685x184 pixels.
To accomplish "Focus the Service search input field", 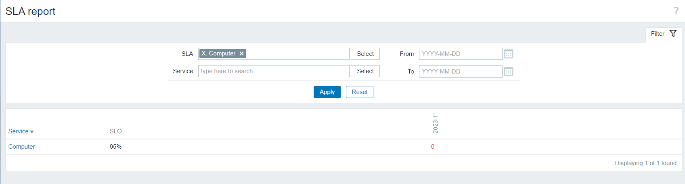I will (x=273, y=71).
